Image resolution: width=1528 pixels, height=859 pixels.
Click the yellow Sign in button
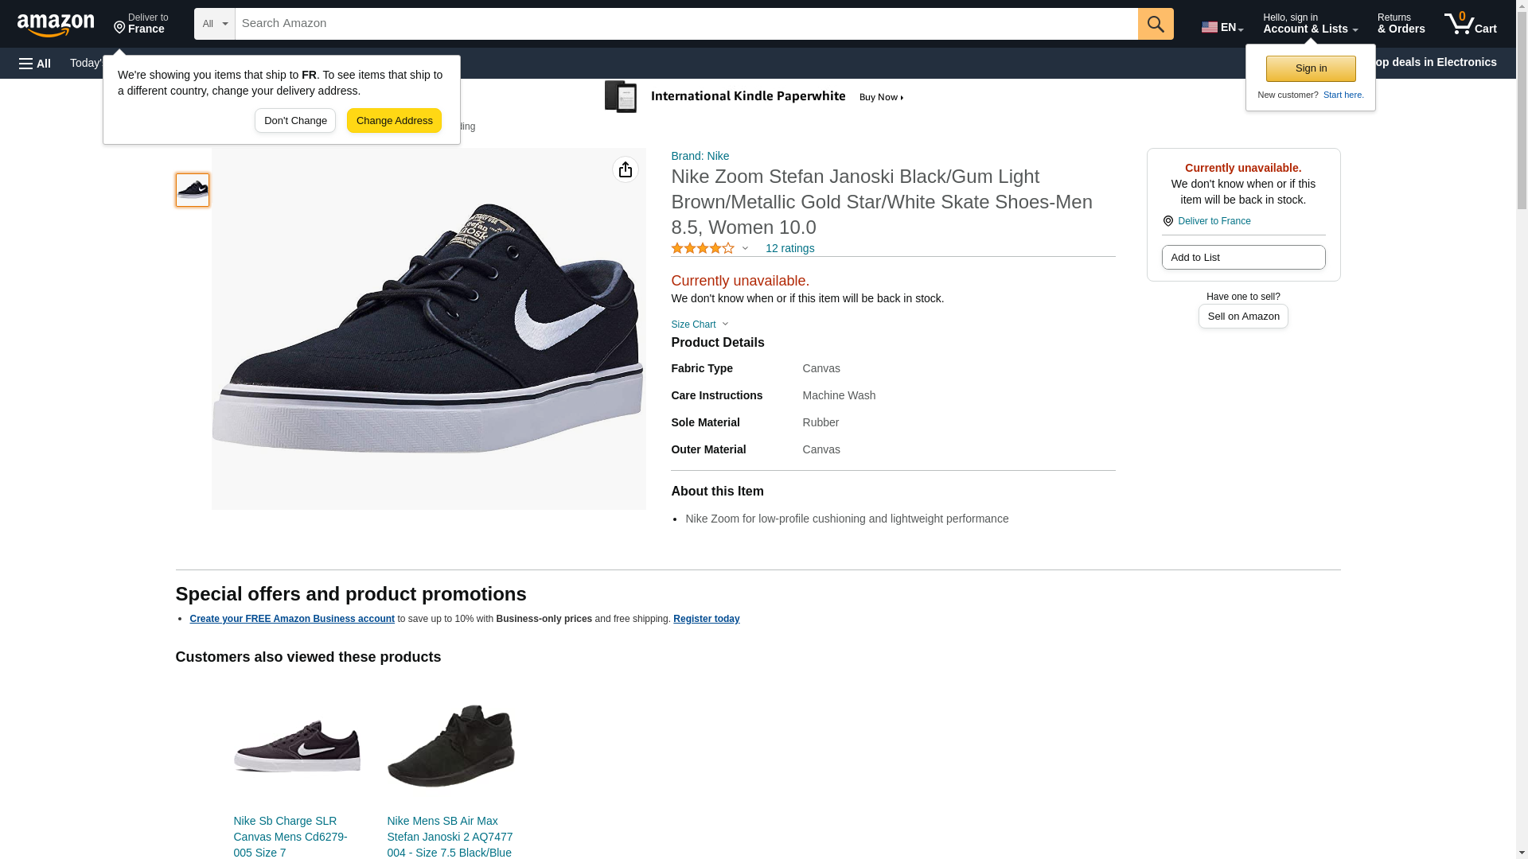tap(1310, 68)
